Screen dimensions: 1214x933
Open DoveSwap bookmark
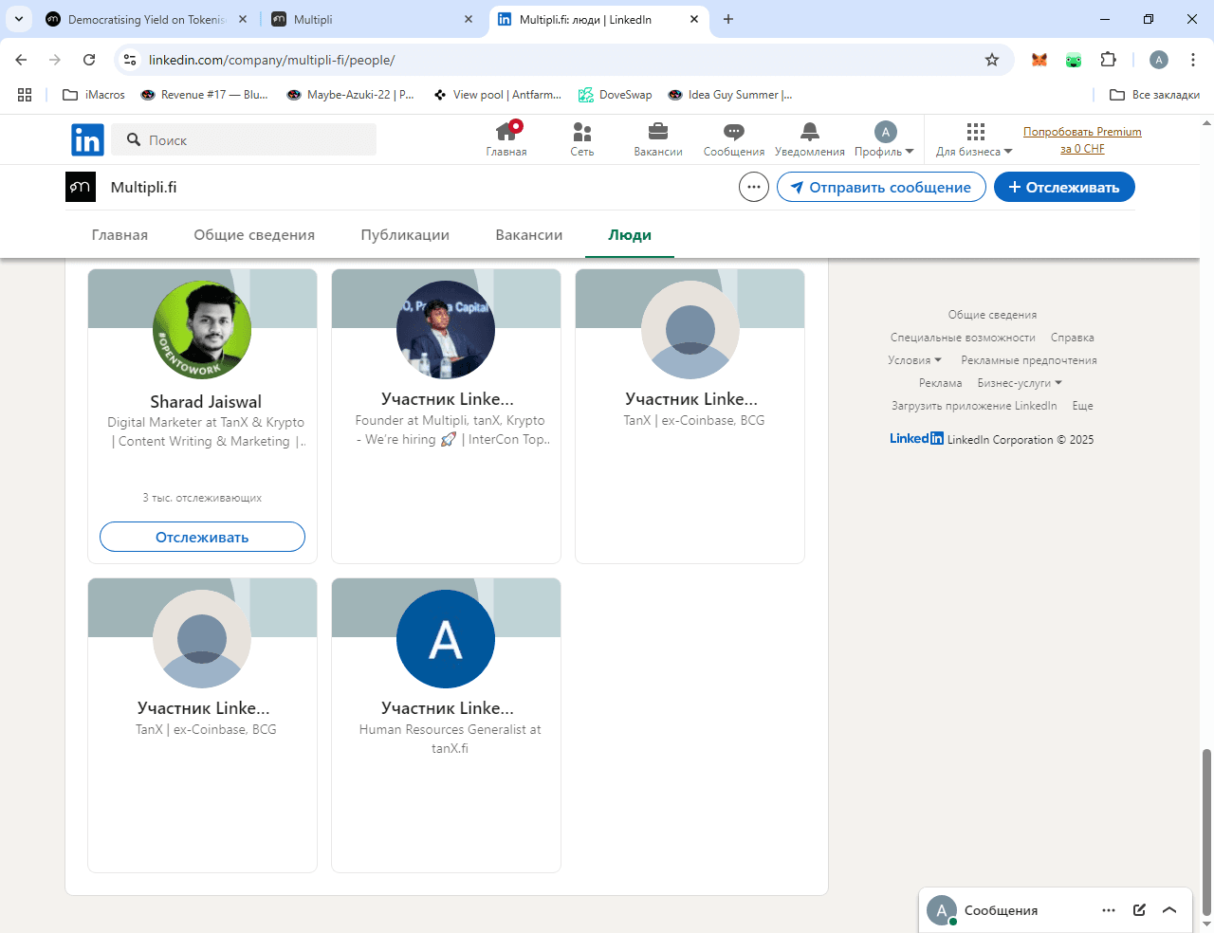tap(616, 95)
